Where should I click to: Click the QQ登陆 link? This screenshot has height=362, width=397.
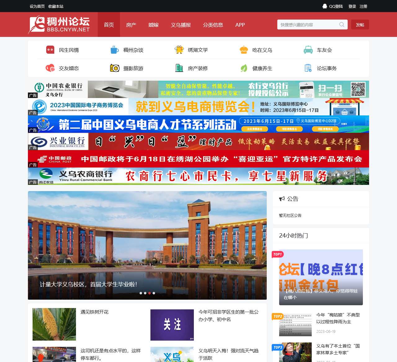click(336, 6)
